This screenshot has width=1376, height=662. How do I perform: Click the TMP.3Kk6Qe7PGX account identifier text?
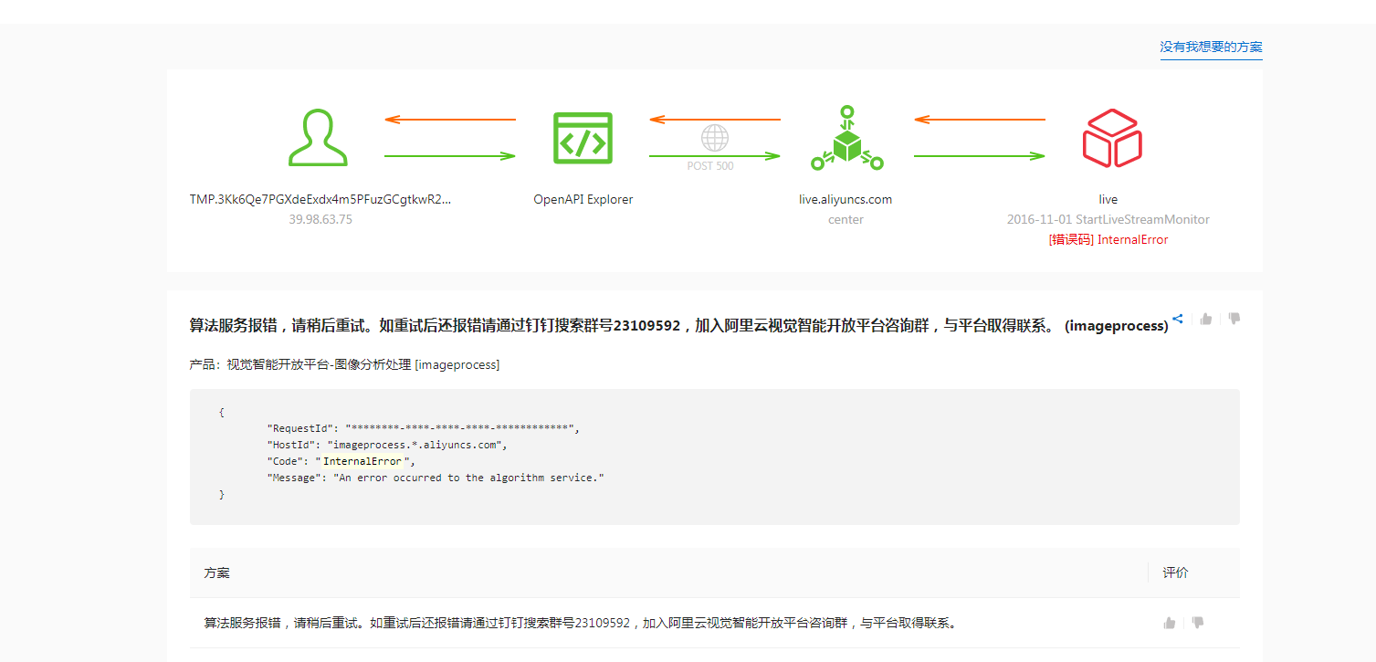(320, 199)
